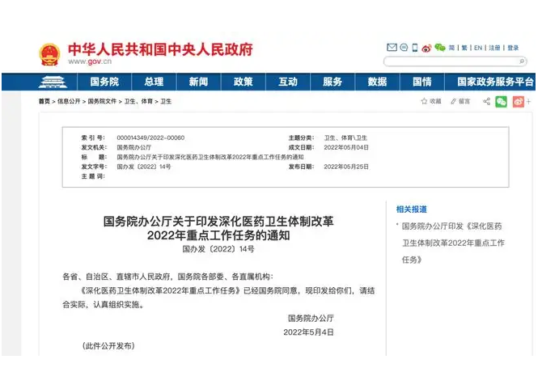Click the 主题词 field label

(93, 176)
